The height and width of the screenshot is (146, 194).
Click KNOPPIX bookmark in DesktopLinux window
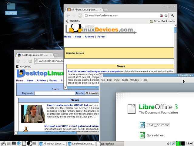point(23,66)
